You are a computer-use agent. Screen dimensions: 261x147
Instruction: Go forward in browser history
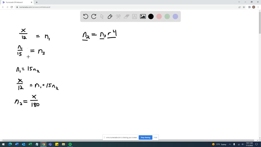pos(7,7)
